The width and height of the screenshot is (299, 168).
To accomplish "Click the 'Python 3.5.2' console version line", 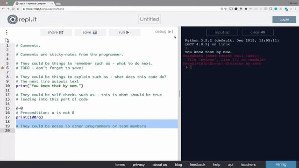I will 232,41.
